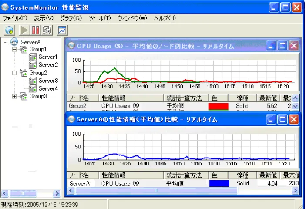Close the ServerA performance comparison window
The width and height of the screenshot is (306, 209).
(x=294, y=119)
